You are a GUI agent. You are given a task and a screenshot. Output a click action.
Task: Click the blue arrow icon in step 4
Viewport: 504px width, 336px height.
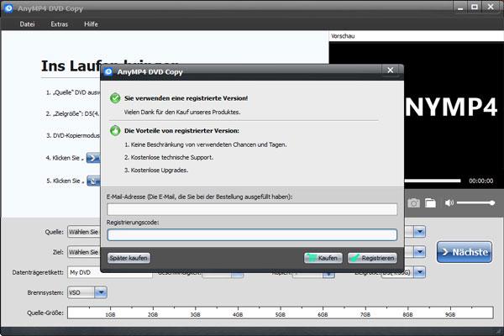pyautogui.click(x=93, y=158)
